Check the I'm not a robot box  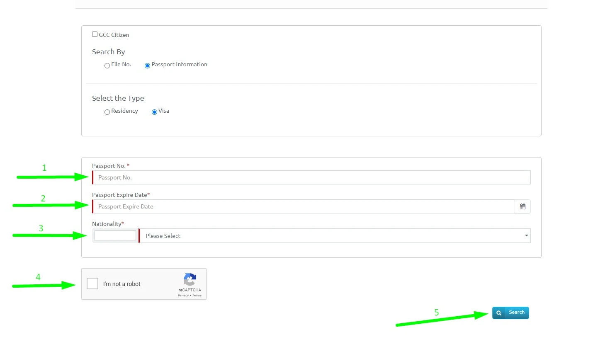(x=92, y=284)
